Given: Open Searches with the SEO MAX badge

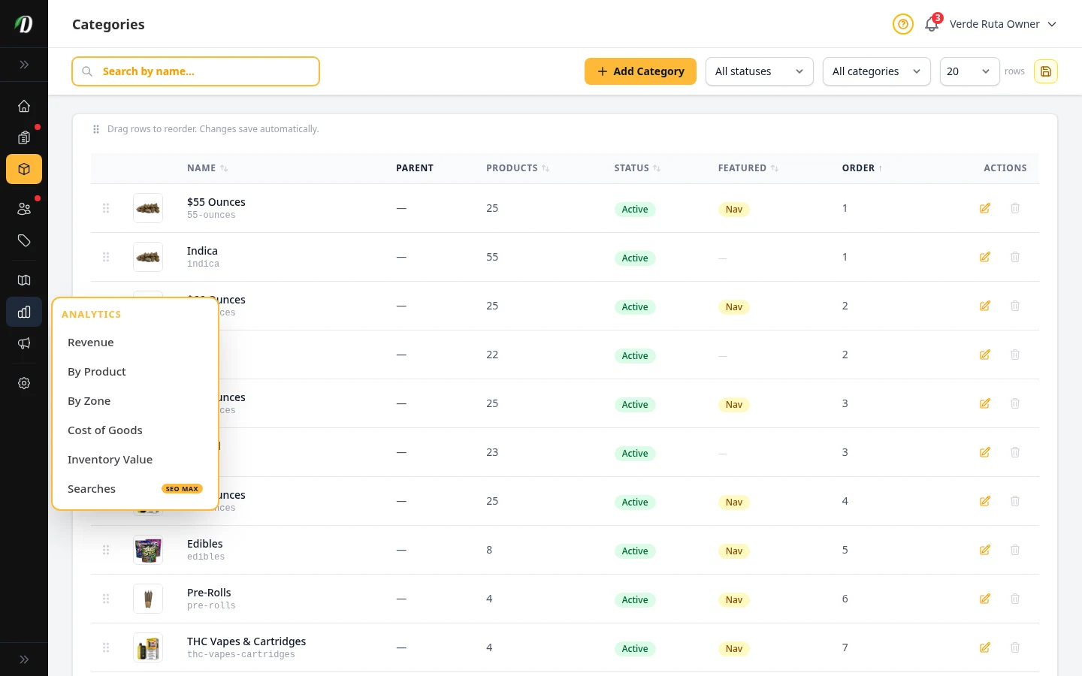Looking at the screenshot, I should pos(92,488).
